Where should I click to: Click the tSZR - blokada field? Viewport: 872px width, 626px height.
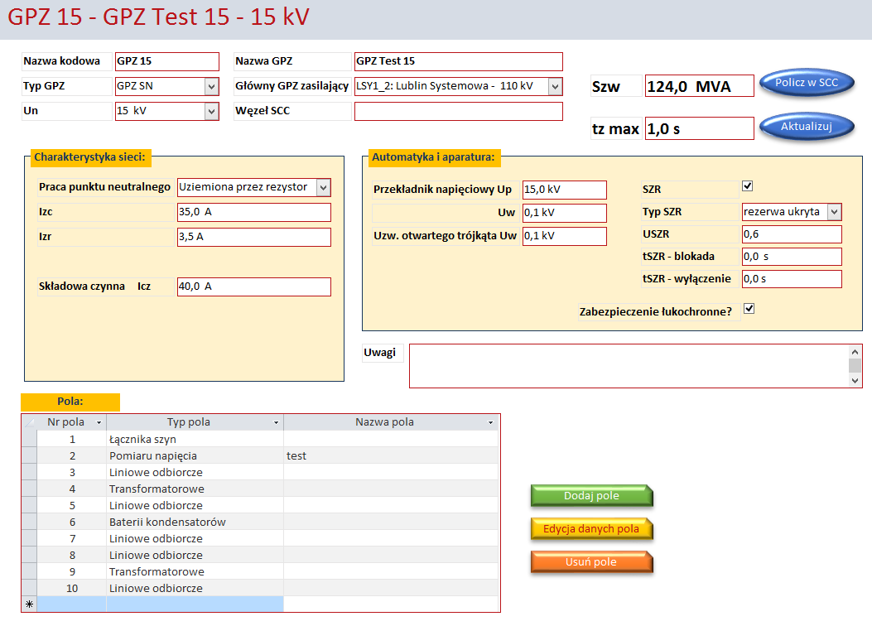[x=792, y=257]
